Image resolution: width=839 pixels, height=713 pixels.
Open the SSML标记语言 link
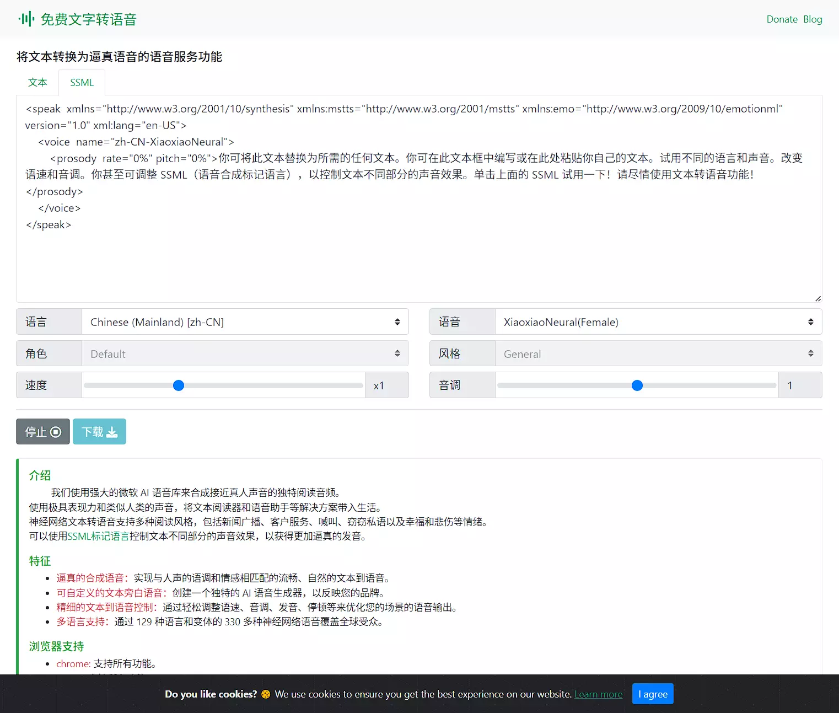click(x=98, y=536)
